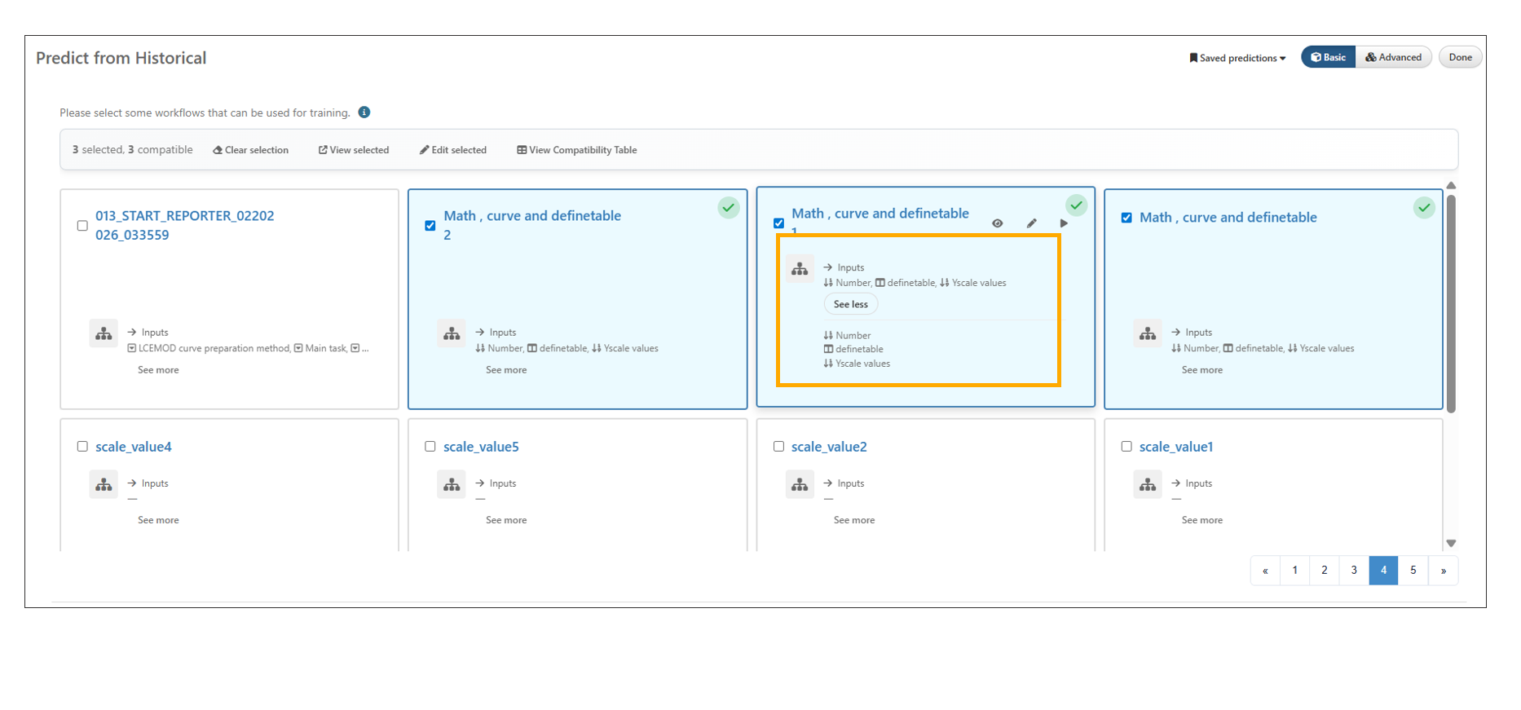This screenshot has height=710, width=1521.
Task: Open View Compatibility Table
Action: click(577, 150)
